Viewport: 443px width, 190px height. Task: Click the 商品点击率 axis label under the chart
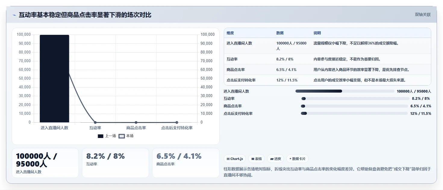pos(136,128)
